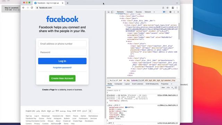Toggle the computed styles sidebar icon
Screen dimensions: 222x125
tap(176, 87)
